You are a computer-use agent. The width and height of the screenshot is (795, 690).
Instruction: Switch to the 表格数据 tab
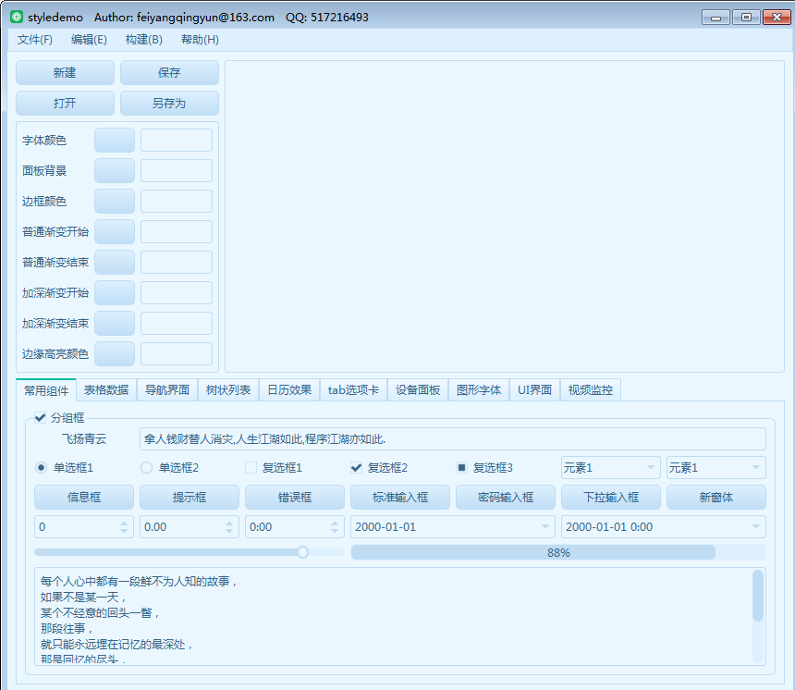coord(106,389)
